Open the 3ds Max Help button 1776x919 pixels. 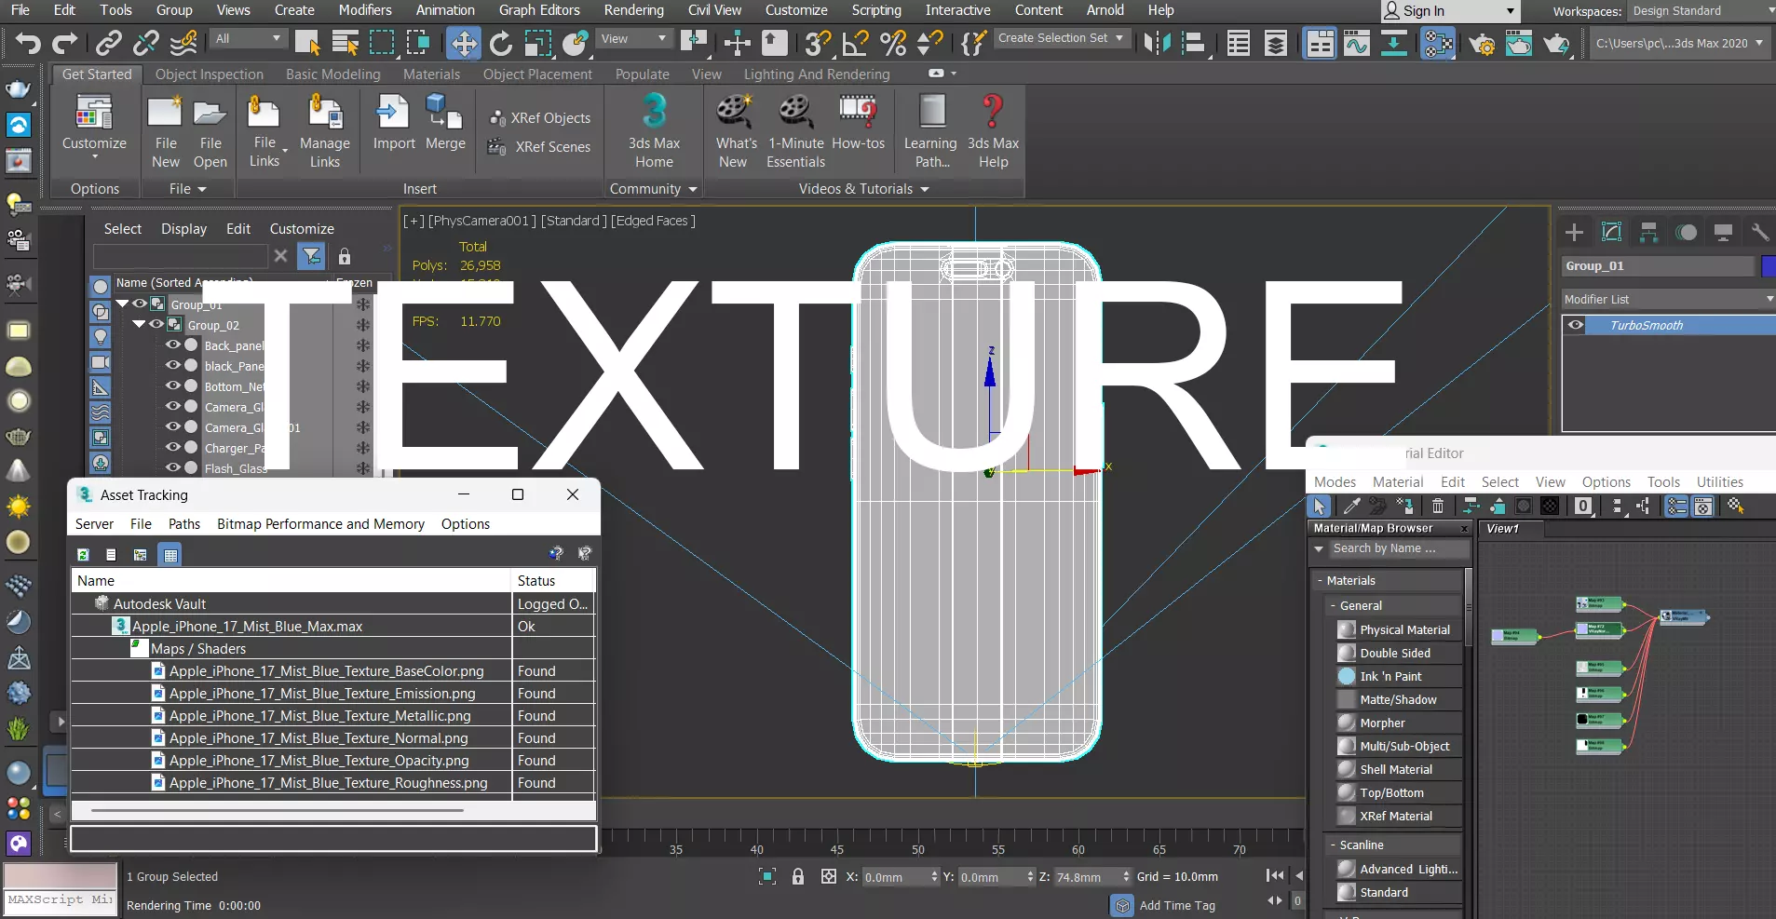(x=993, y=130)
